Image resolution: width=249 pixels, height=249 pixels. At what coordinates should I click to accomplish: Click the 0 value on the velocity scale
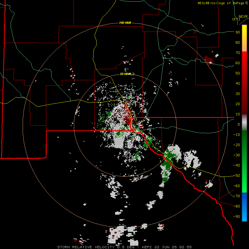[x=239, y=124]
